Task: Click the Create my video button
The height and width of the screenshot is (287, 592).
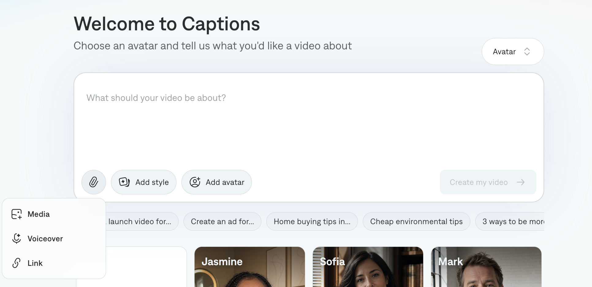Action: tap(488, 182)
